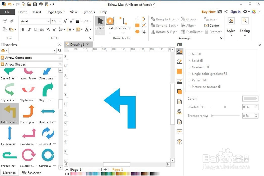264x176 pixels.
Task: Open the Line style panel icon
Action: (x=180, y=62)
